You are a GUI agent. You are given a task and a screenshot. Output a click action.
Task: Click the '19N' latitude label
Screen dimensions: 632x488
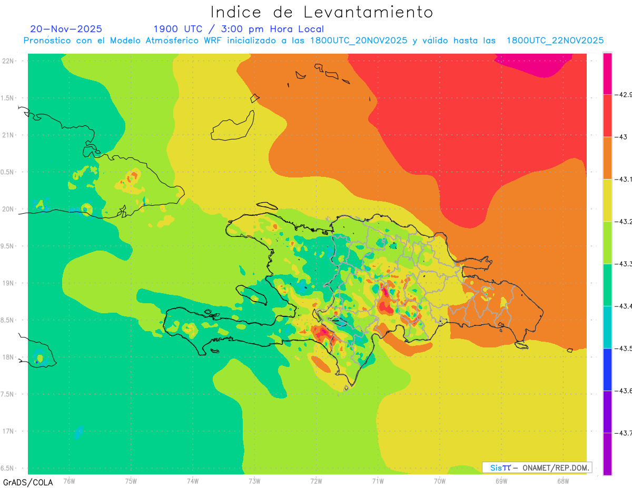[x=8, y=283]
